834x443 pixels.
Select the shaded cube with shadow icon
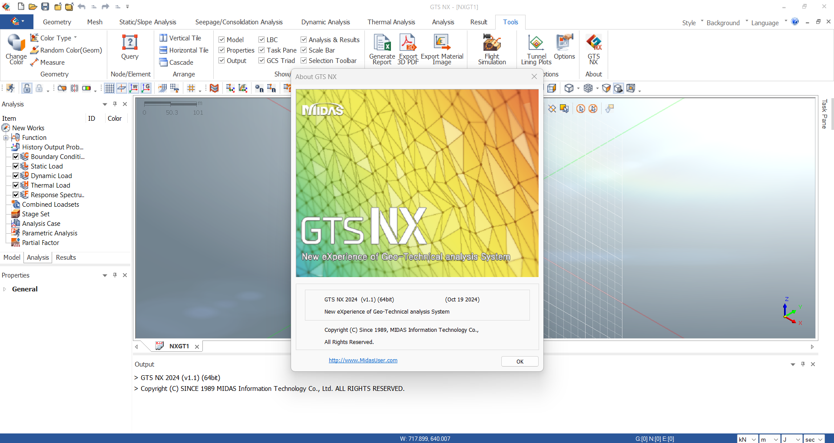[x=619, y=89]
